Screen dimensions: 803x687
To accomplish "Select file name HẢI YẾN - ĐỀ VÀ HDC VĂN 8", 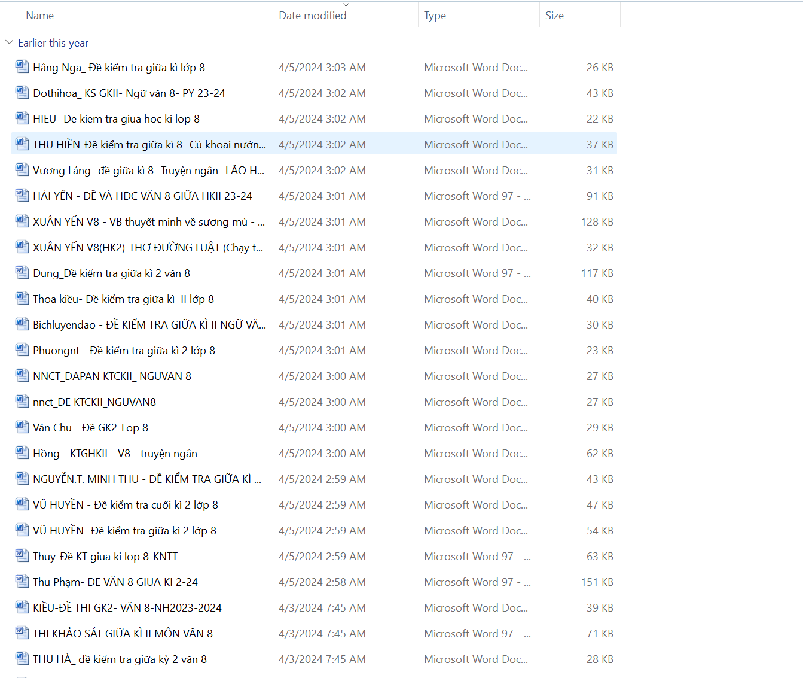I will [142, 196].
